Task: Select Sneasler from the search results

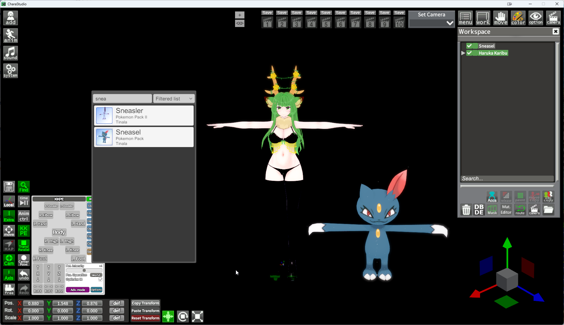Action: pyautogui.click(x=144, y=116)
